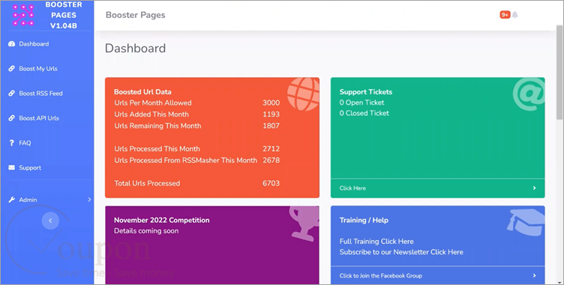This screenshot has height=285, width=564.
Task: Open Boost My Urls menu item
Action: (38, 69)
